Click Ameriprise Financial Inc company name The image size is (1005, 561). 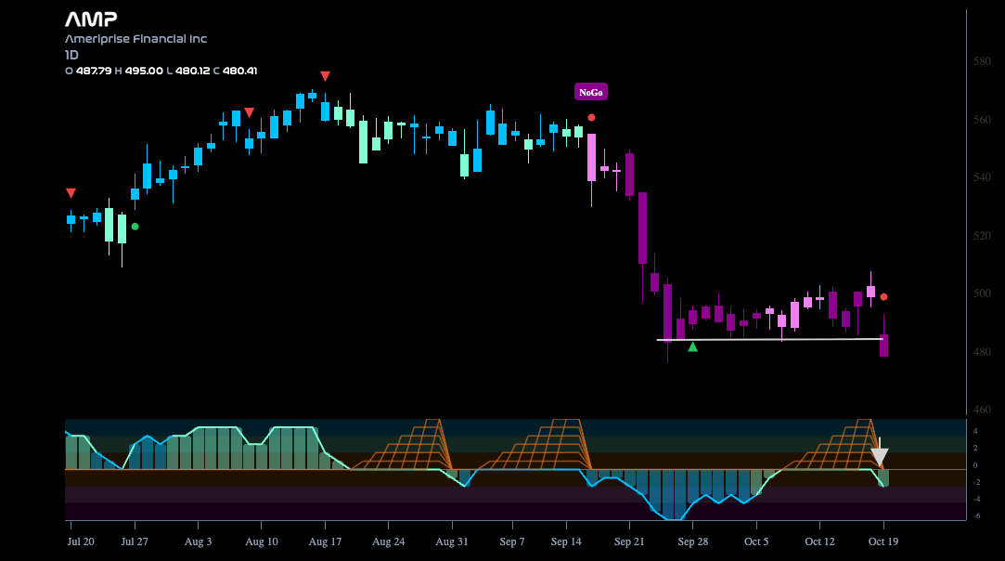(x=135, y=38)
